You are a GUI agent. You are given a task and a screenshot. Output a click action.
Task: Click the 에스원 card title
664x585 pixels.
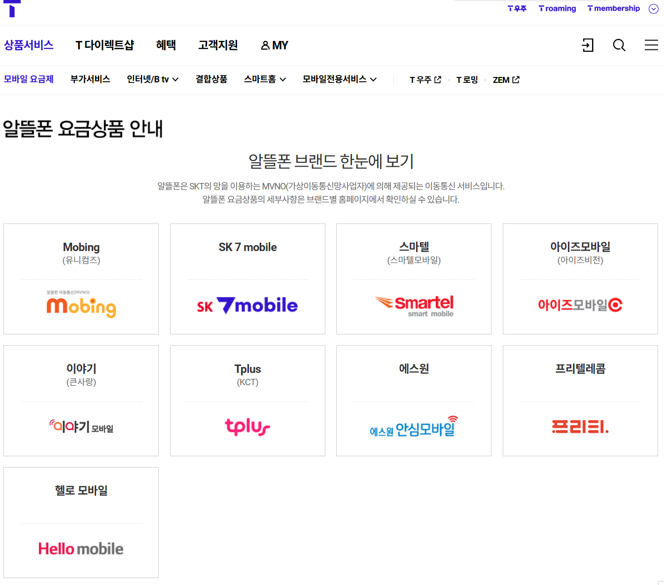click(x=414, y=368)
